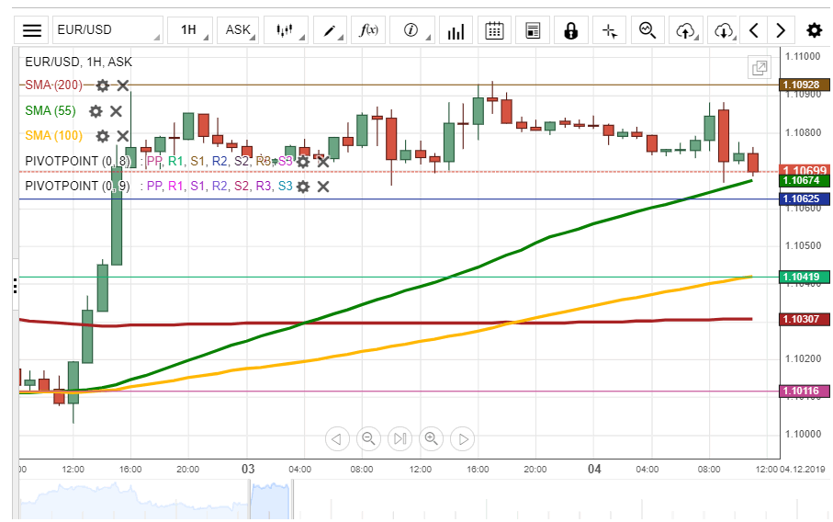Click the cloud upload icon
The width and height of the screenshot is (833, 522).
click(x=685, y=30)
